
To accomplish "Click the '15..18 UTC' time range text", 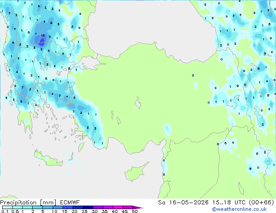I will pos(229,203).
